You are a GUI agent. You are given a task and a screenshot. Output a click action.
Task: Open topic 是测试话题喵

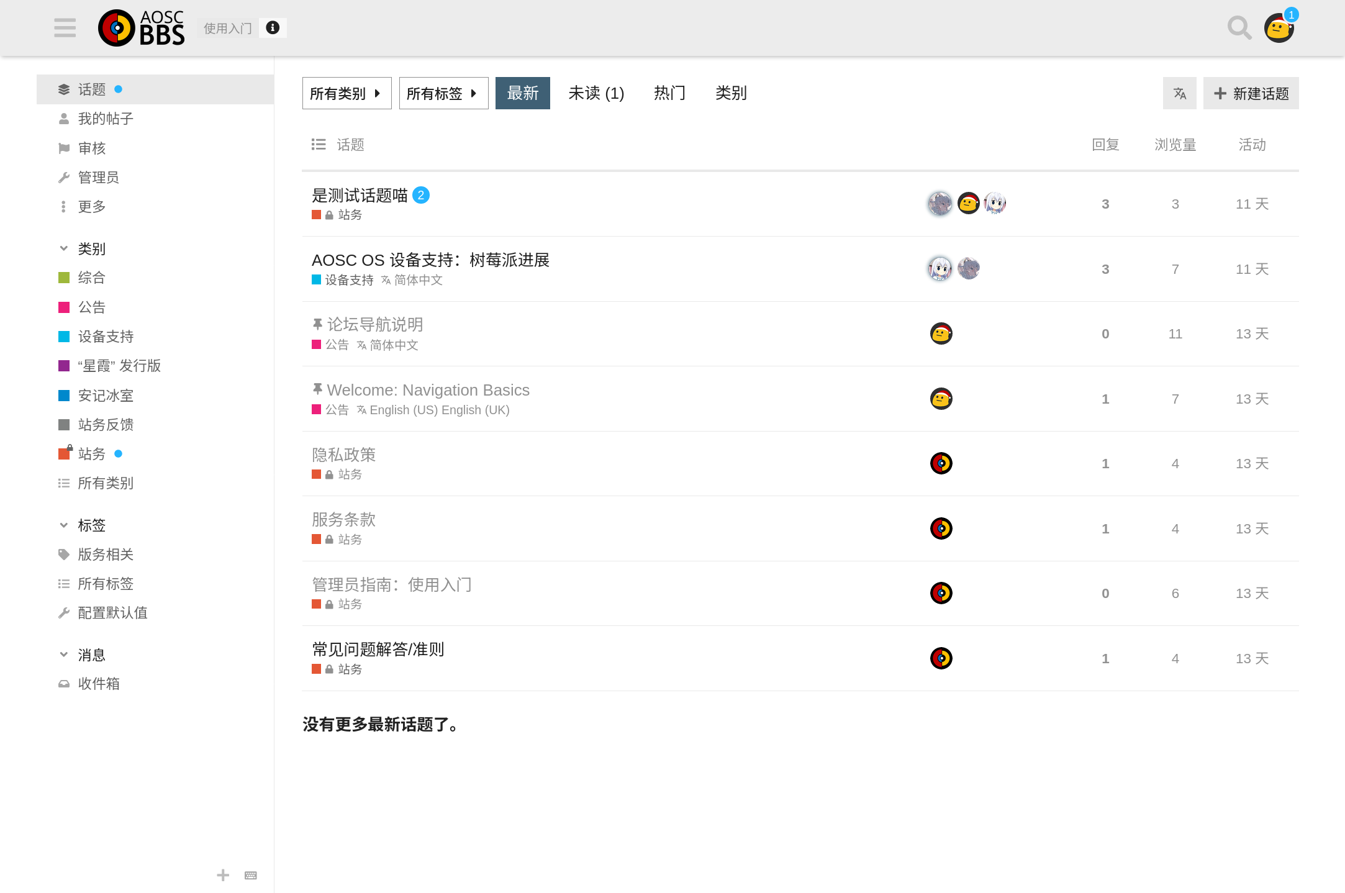360,196
